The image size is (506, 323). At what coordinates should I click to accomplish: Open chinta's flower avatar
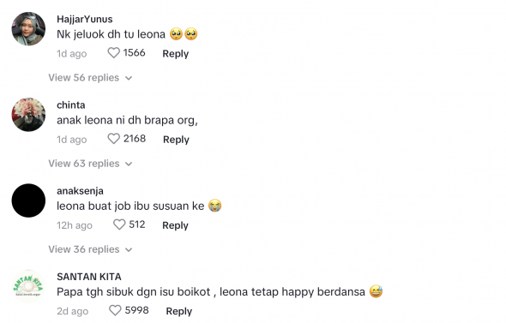click(x=28, y=115)
